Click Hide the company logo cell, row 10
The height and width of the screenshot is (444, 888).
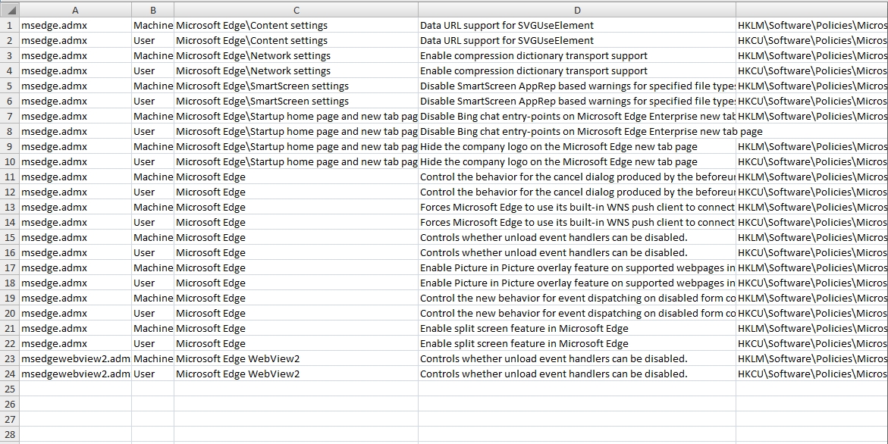(577, 161)
